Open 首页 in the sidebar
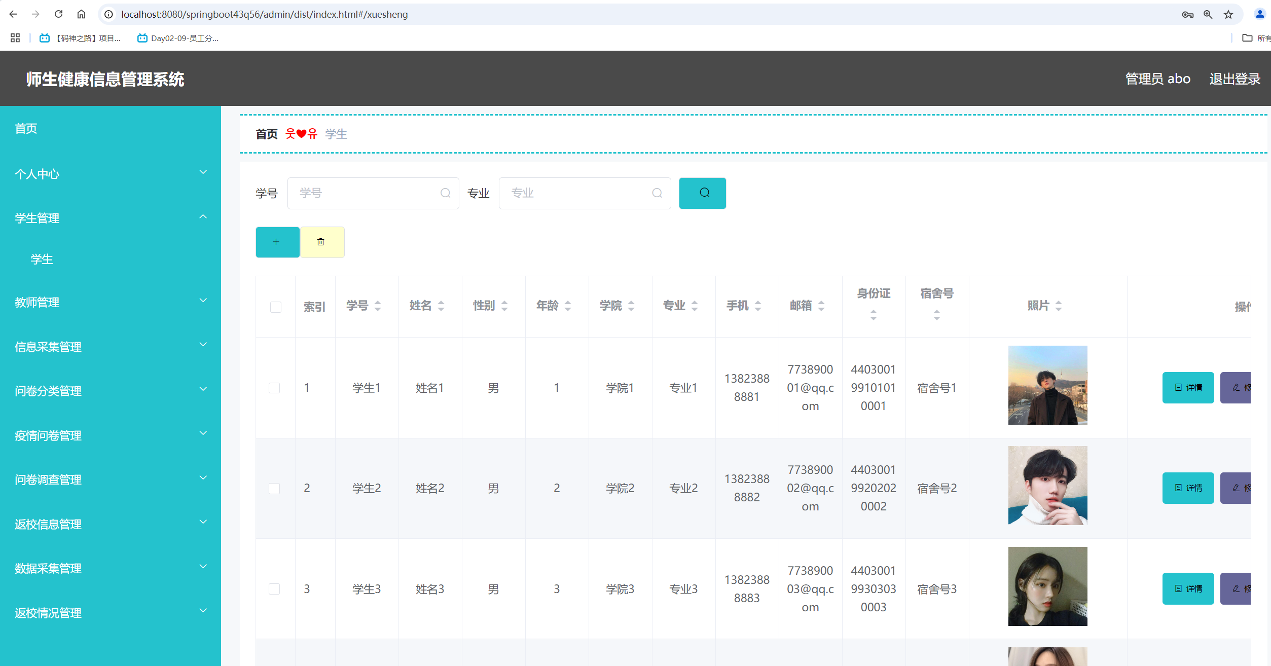 pyautogui.click(x=26, y=129)
